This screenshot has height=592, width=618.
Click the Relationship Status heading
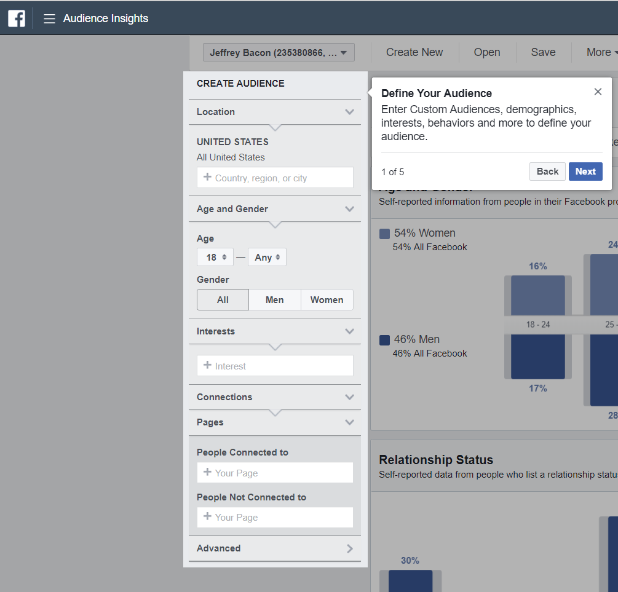click(436, 460)
